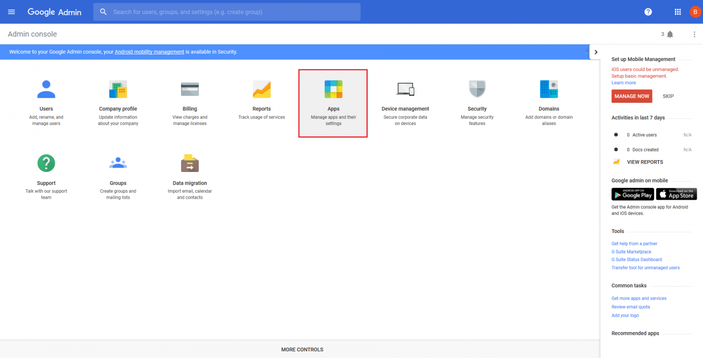Click the VIEW REPORTS link

pos(645,162)
